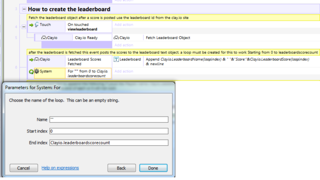
Task: Click the Clayio icon beside Leaderboard Scores Fetched
Action: 37,59
